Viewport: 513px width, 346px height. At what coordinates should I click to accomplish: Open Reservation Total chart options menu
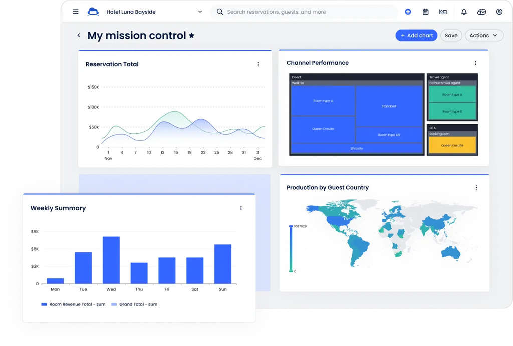[x=258, y=64]
